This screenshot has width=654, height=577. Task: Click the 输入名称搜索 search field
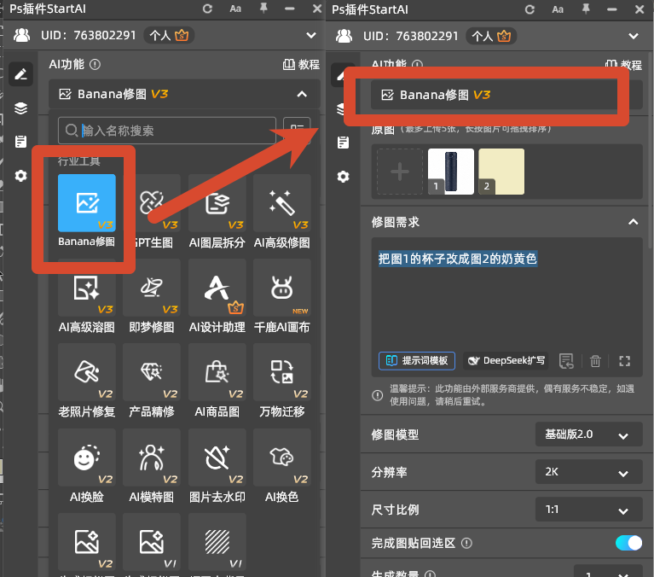click(x=167, y=131)
